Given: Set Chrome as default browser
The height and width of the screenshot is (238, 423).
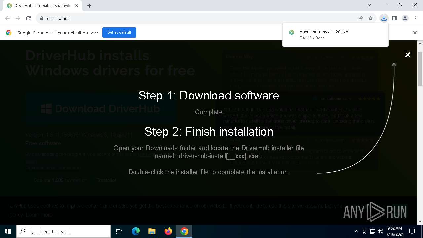Looking at the screenshot, I should click(119, 32).
